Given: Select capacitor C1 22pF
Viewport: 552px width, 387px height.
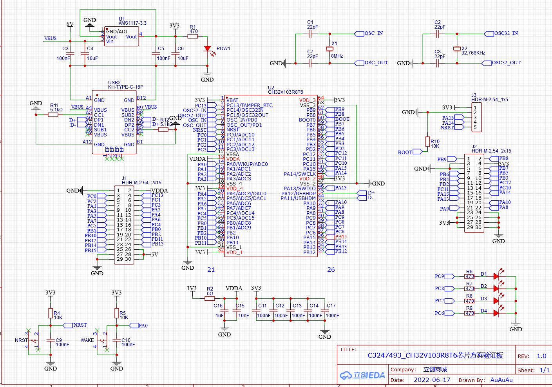Looking at the screenshot, I should (x=310, y=34).
